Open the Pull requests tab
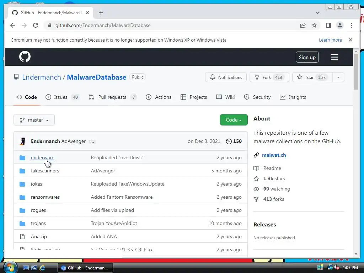This screenshot has width=364, height=273. (113, 97)
